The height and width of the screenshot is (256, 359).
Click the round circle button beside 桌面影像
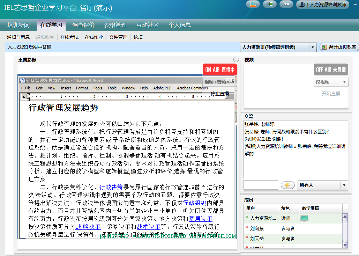(236, 60)
